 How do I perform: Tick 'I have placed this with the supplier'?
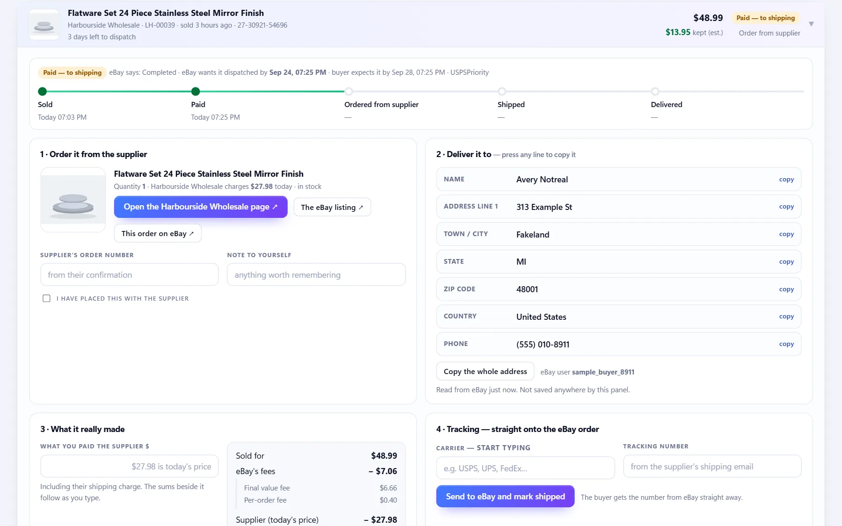pyautogui.click(x=46, y=298)
